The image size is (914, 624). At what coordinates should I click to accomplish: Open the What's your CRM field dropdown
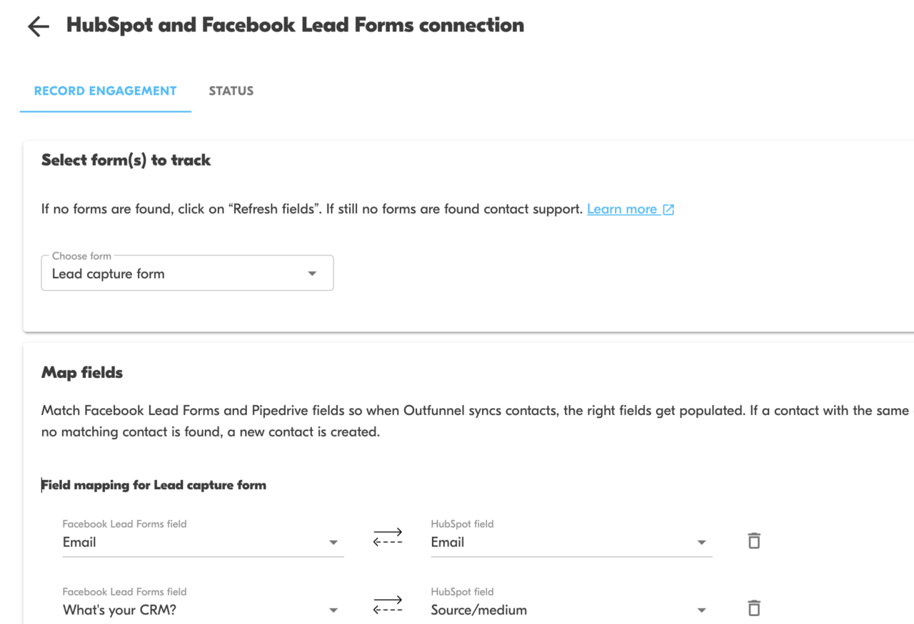pyautogui.click(x=333, y=610)
